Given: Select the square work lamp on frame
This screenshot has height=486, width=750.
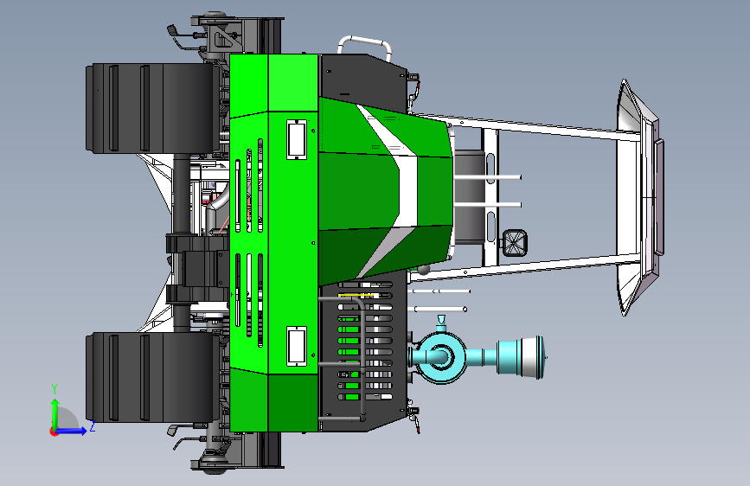Looking at the screenshot, I should tap(515, 243).
